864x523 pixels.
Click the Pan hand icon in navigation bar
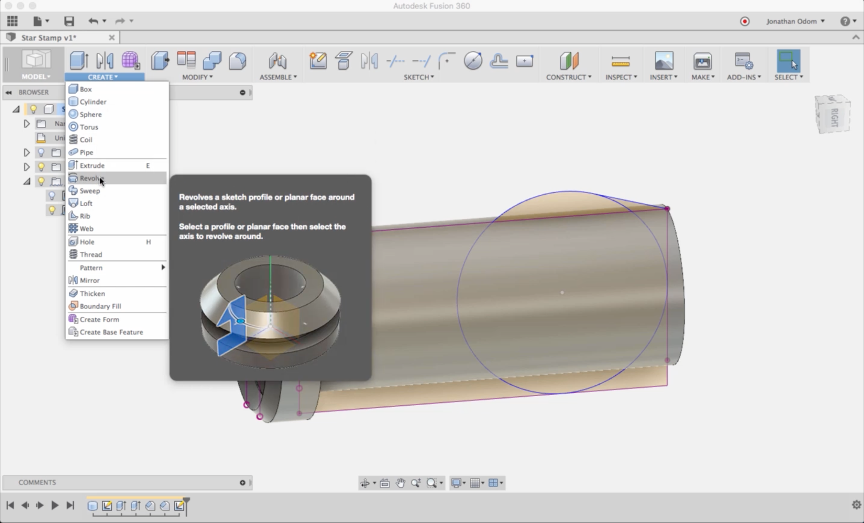[x=400, y=483]
